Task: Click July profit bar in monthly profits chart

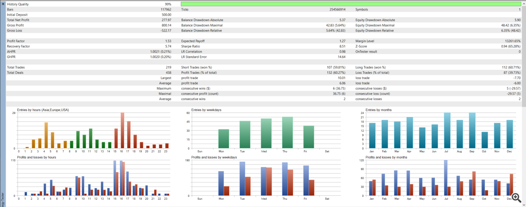Action: pyautogui.click(x=445, y=178)
